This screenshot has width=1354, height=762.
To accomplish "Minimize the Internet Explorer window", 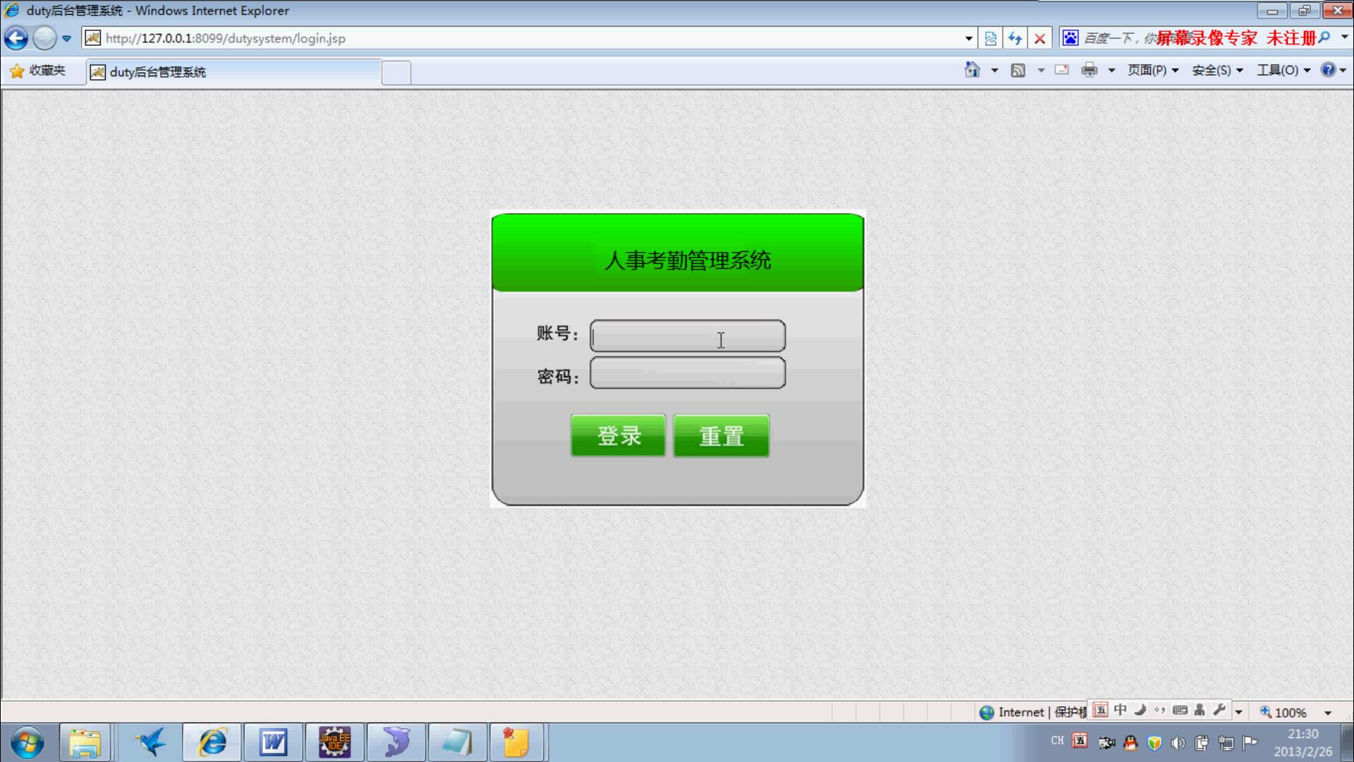I will click(1272, 11).
